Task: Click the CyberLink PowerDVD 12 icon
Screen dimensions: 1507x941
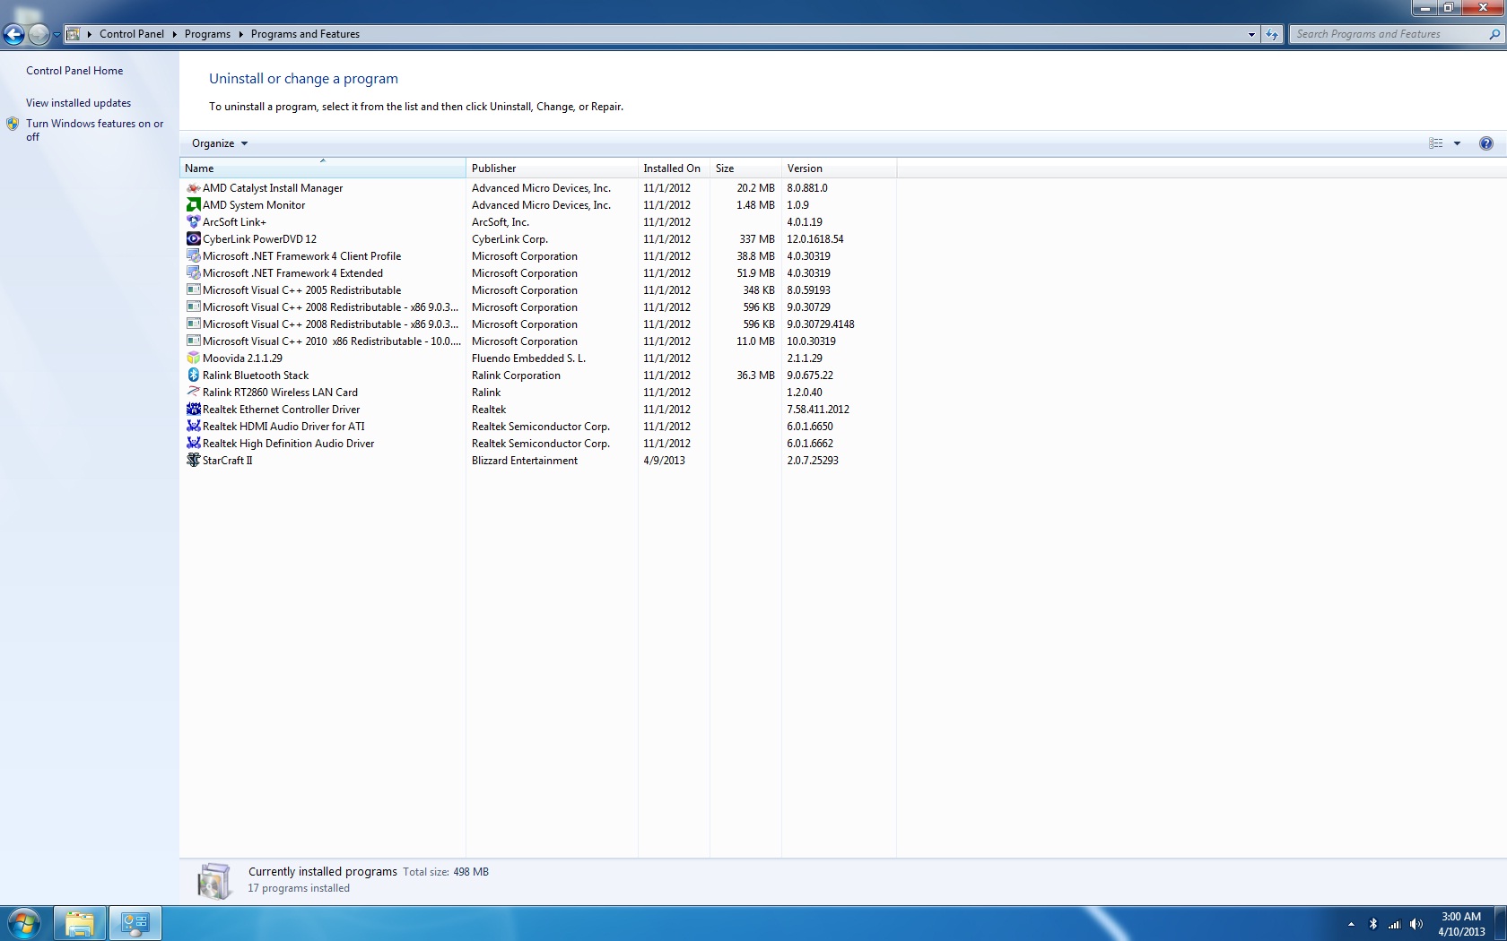Action: coord(193,239)
